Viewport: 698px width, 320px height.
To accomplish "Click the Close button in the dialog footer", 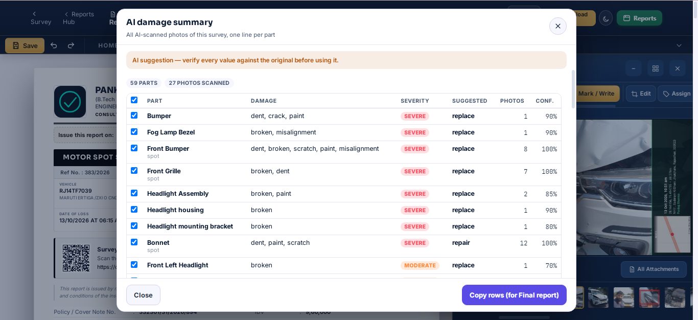I will point(143,295).
